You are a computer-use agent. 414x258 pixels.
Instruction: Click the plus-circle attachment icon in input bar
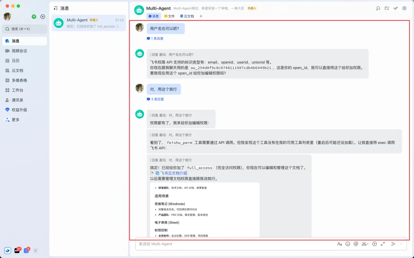coord(375,244)
